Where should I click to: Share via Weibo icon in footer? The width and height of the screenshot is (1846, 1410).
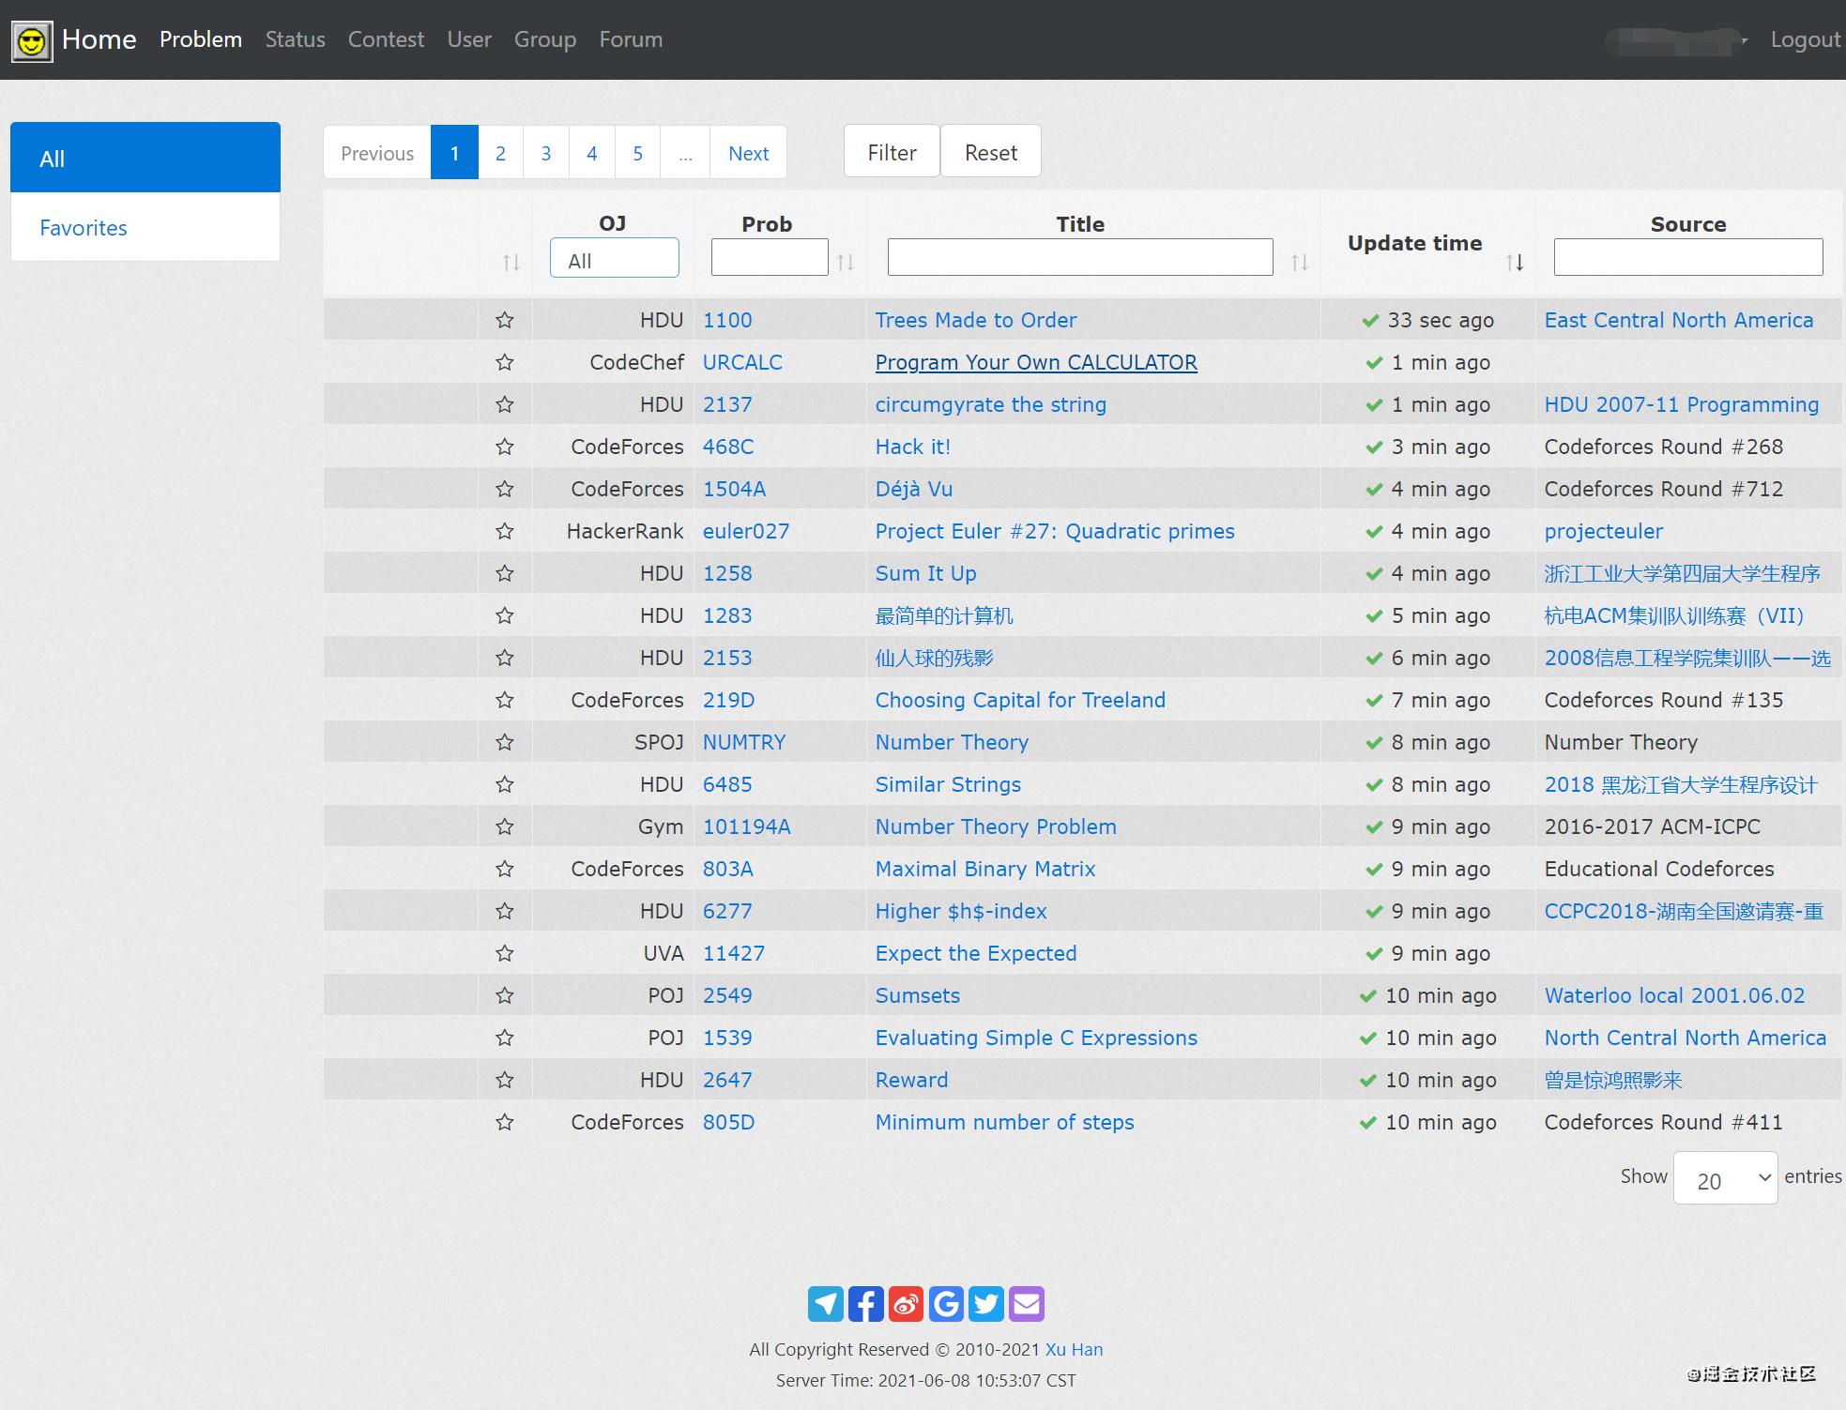[x=906, y=1304]
